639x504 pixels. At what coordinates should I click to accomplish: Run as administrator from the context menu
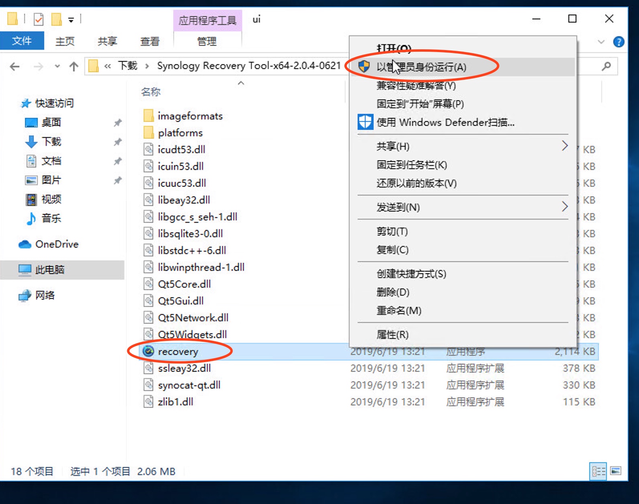pos(463,67)
